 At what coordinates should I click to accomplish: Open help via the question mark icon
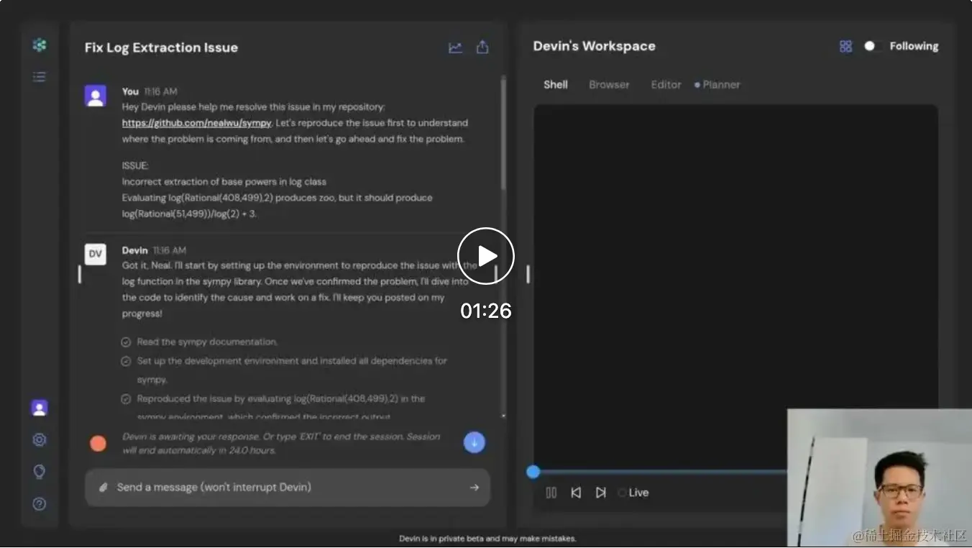coord(40,504)
